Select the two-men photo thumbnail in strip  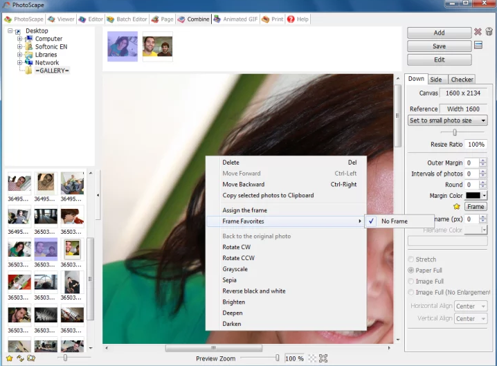157,46
